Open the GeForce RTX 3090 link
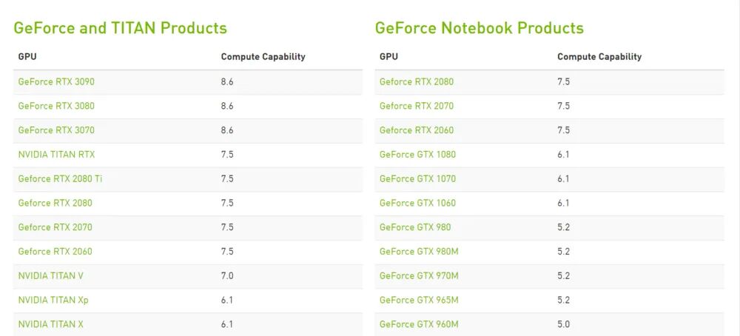The width and height of the screenshot is (740, 336). tap(56, 81)
